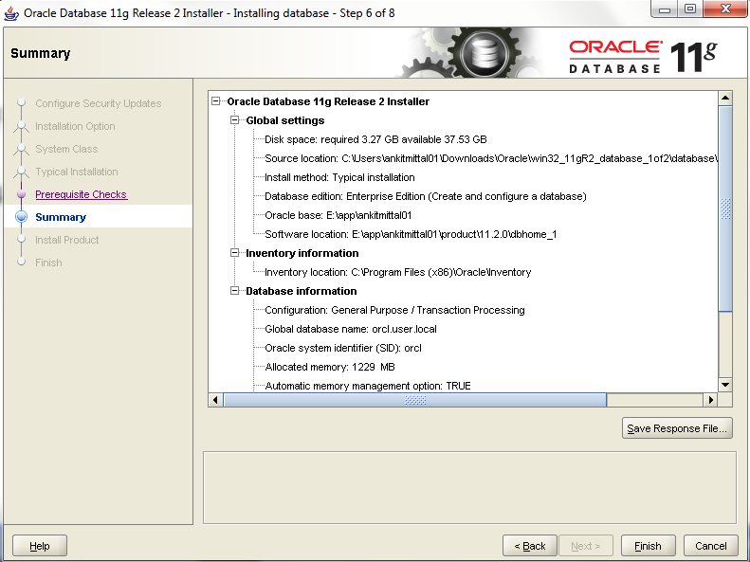Select Automatic memory management option row

click(368, 386)
